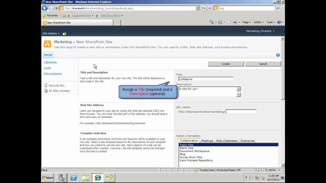Viewport: 326px width, 183px height.
Task: Open the zoom level 100% dropdown
Action: (279, 170)
